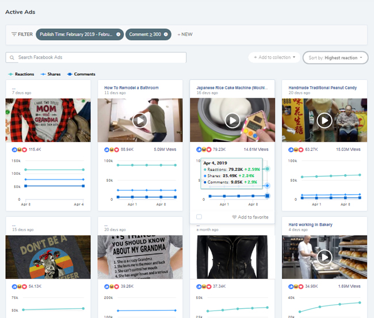Viewport: 374px width, 318px height.
Task: Toggle Shares legend series
Action: point(51,74)
